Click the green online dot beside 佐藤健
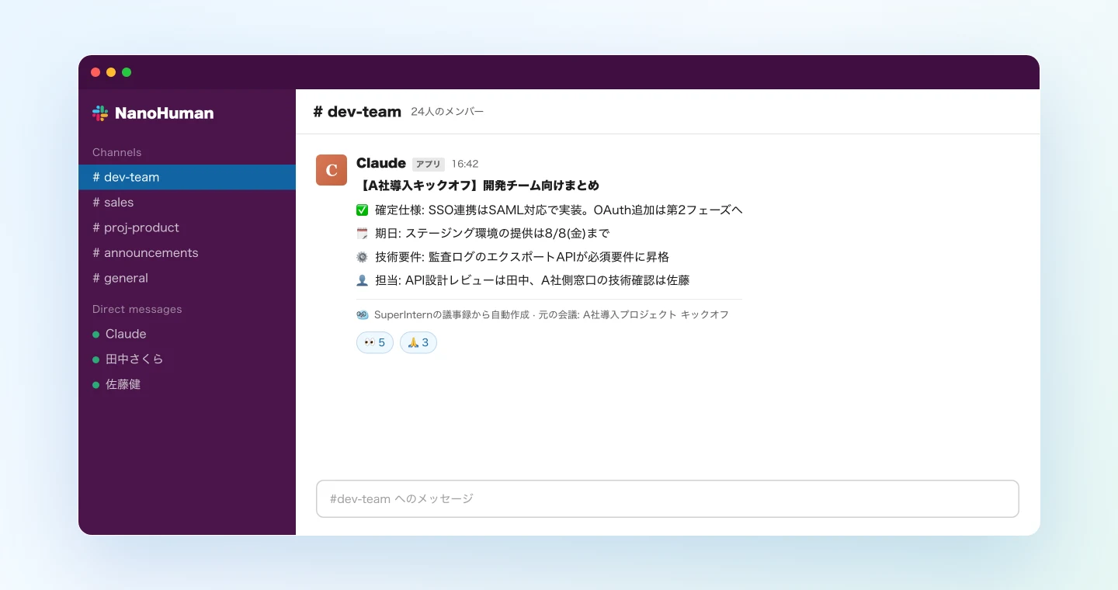 click(x=96, y=385)
